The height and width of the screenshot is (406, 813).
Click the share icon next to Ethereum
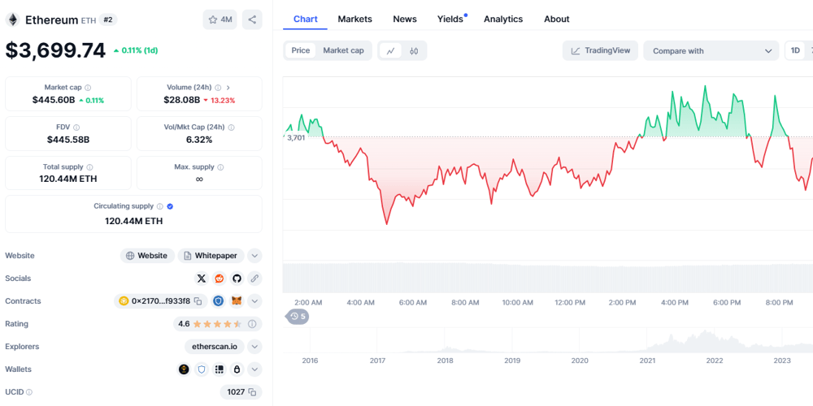tap(252, 19)
